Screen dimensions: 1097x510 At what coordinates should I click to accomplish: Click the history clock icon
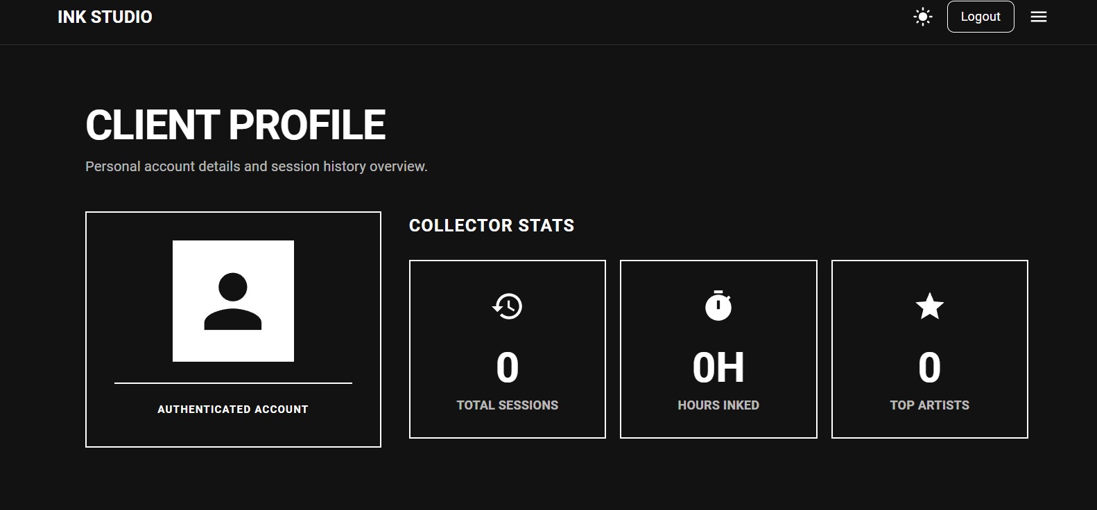pyautogui.click(x=507, y=306)
